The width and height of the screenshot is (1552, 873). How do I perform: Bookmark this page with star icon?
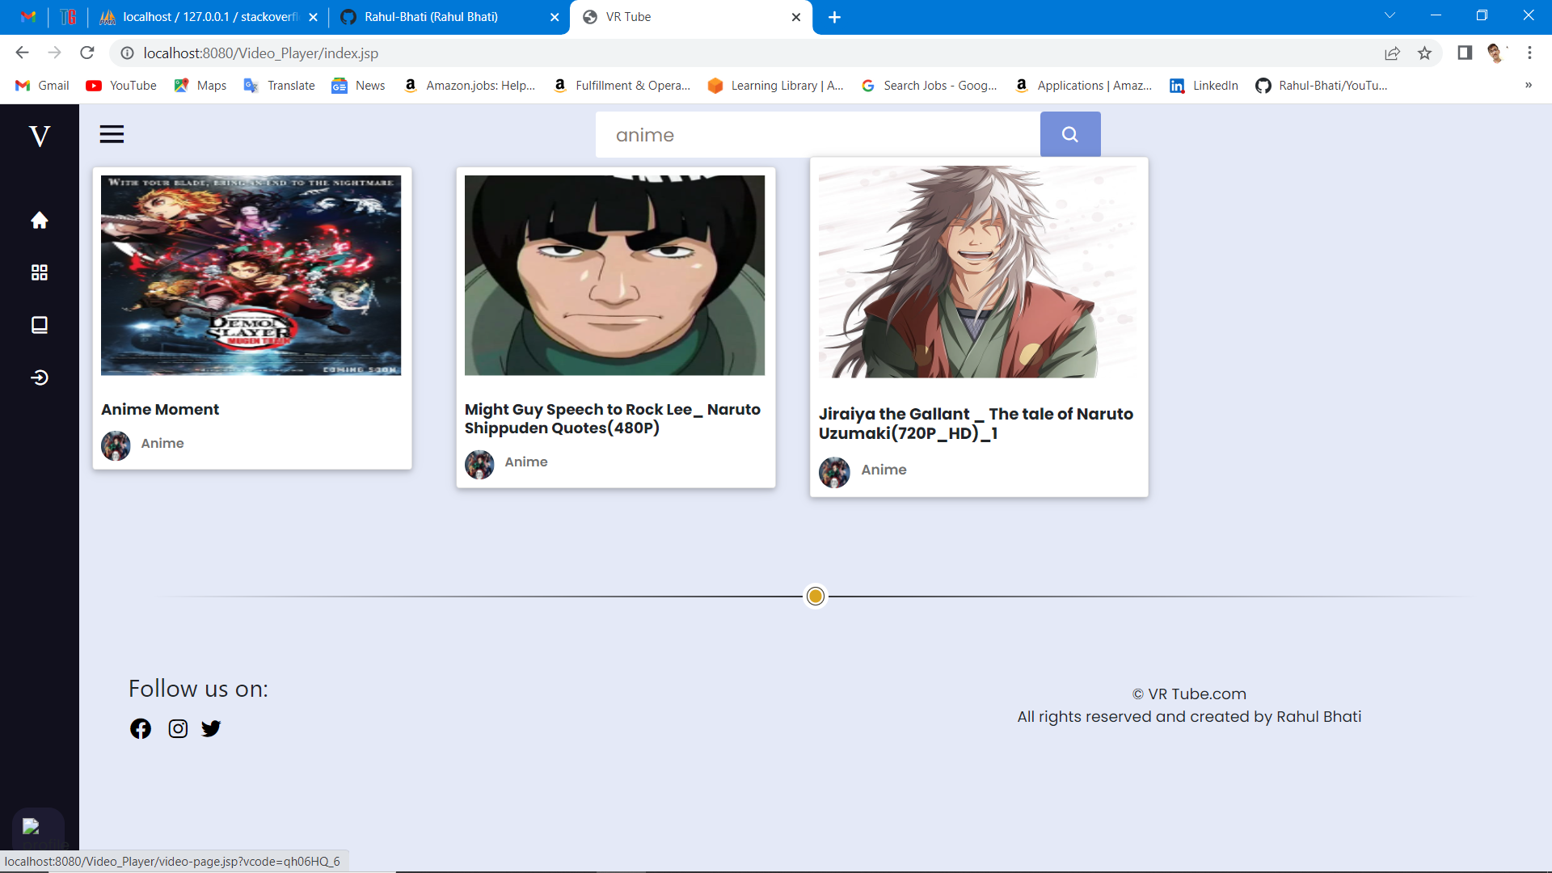click(x=1424, y=53)
